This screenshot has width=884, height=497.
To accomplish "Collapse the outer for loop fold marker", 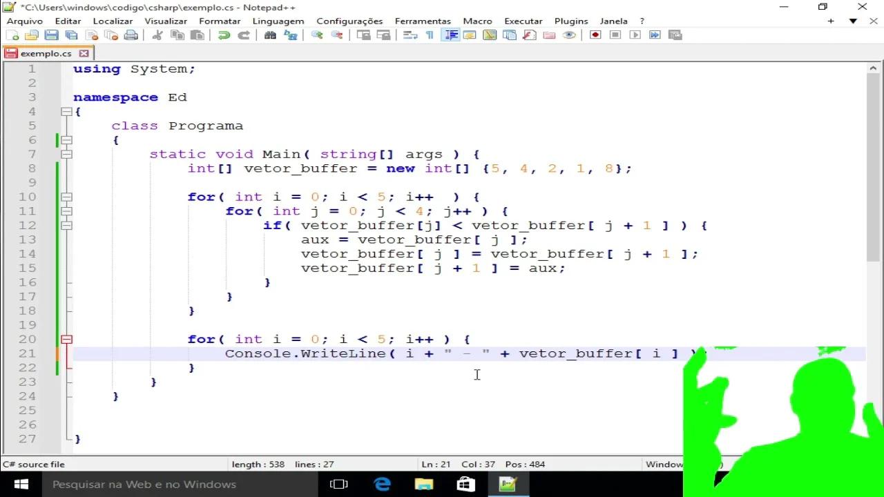I will 66,197.
